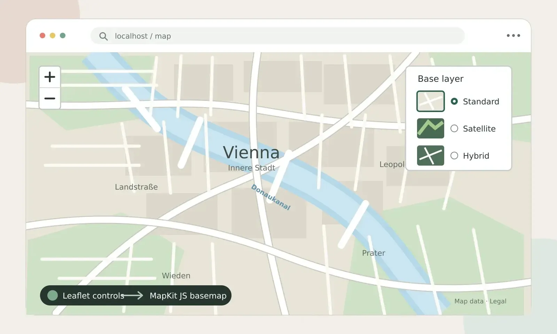Viewport: 557px width, 334px height.
Task: Click the Prater label on map
Action: [374, 253]
